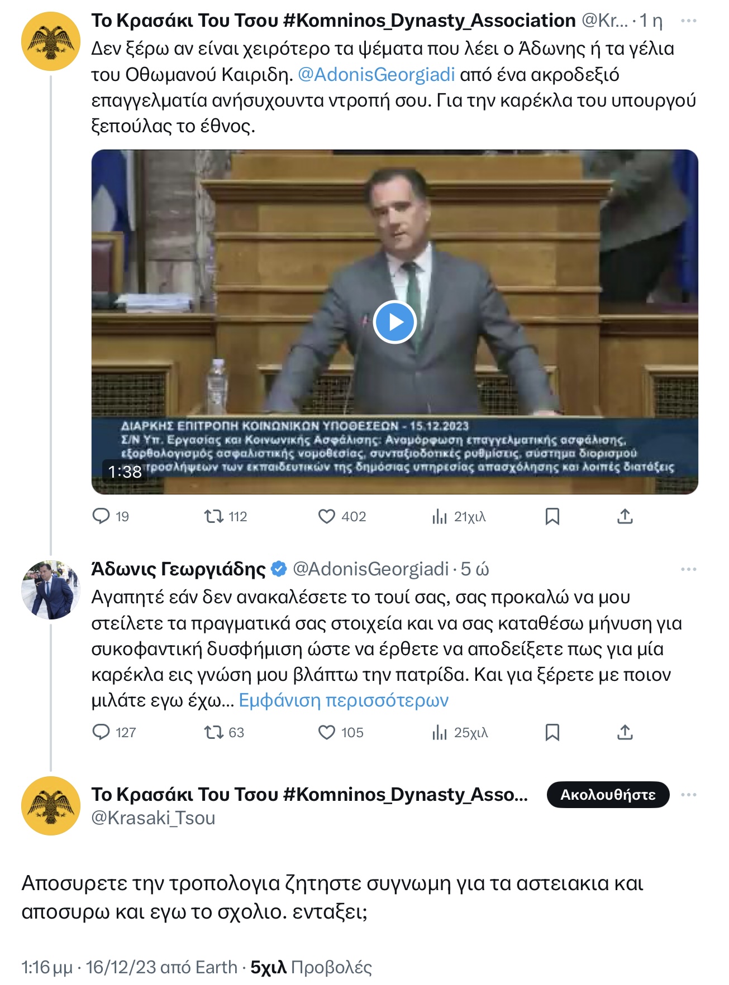Expand 'Εμφάνιση περισσότερων' to show full reply
The height and width of the screenshot is (985, 729).
(342, 703)
